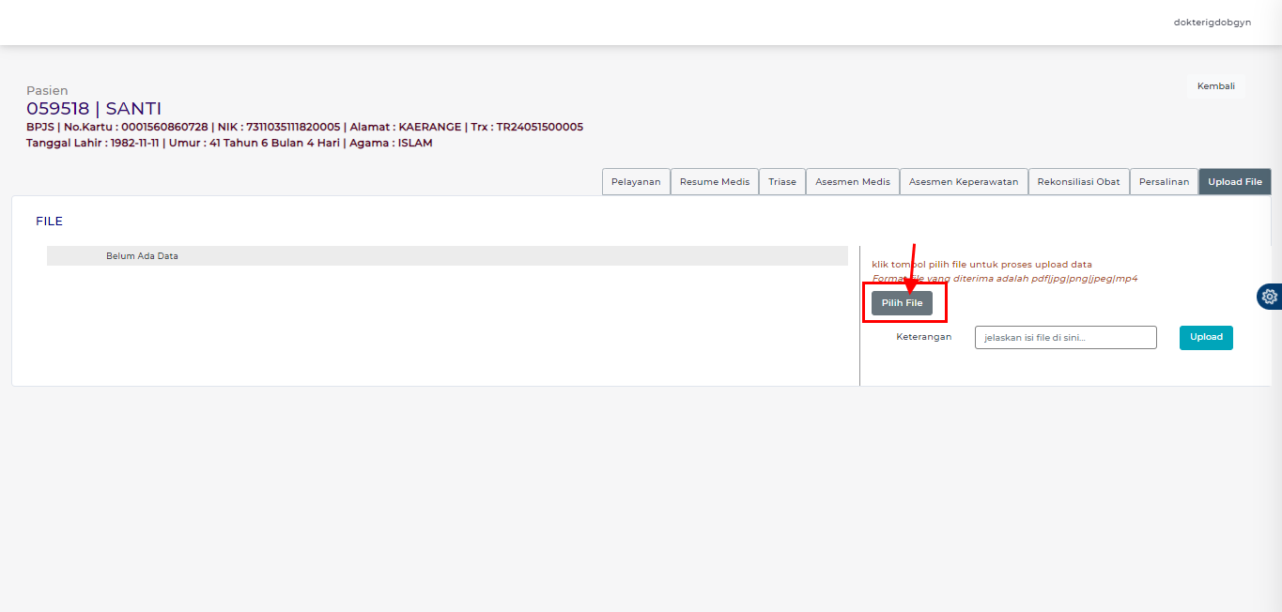
Task: Select the Persalinan tab
Action: (1164, 182)
